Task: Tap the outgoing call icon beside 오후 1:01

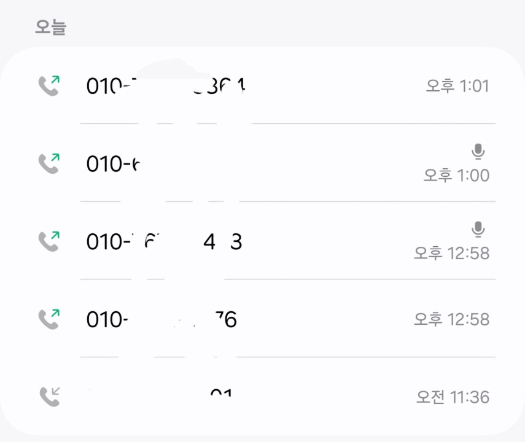Action: [49, 85]
